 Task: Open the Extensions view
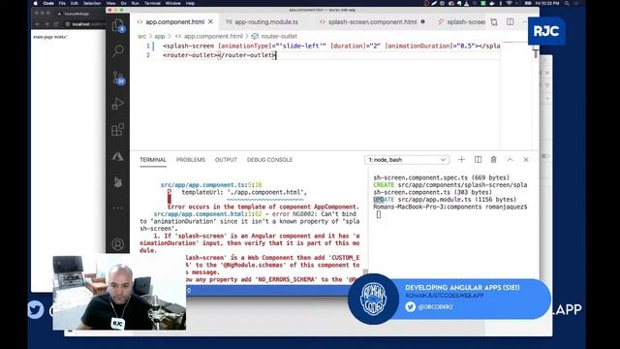pyautogui.click(x=118, y=130)
